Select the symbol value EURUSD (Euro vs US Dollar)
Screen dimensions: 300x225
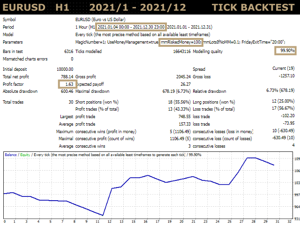(100, 20)
